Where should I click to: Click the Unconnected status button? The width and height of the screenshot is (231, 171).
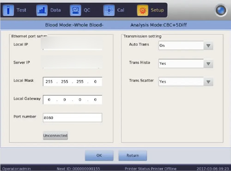point(55,136)
